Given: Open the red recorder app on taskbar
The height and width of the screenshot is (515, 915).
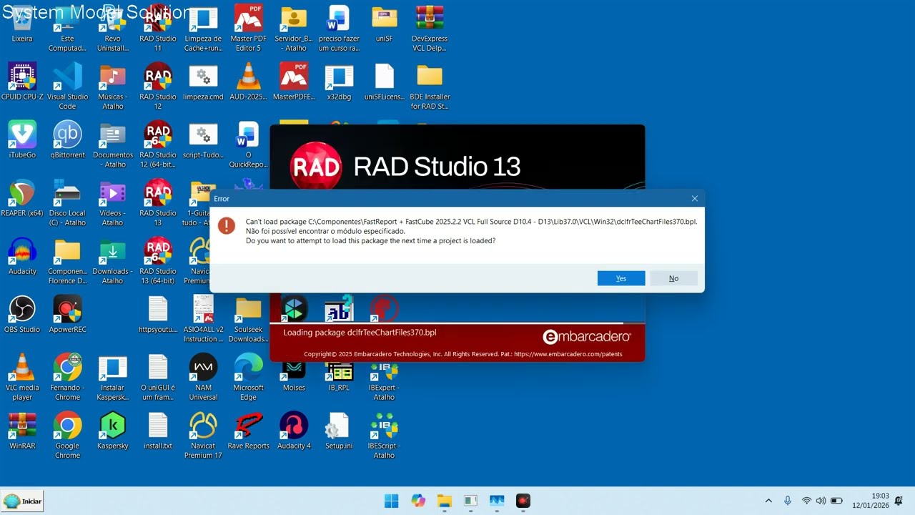Looking at the screenshot, I should 523,501.
